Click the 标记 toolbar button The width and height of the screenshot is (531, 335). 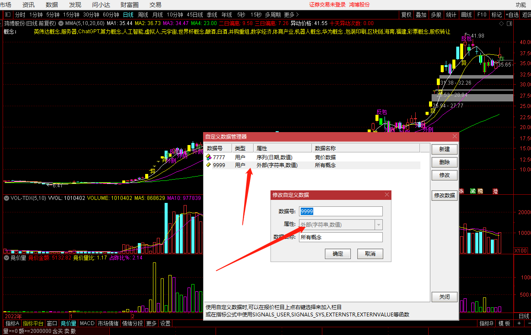pyautogui.click(x=496, y=15)
